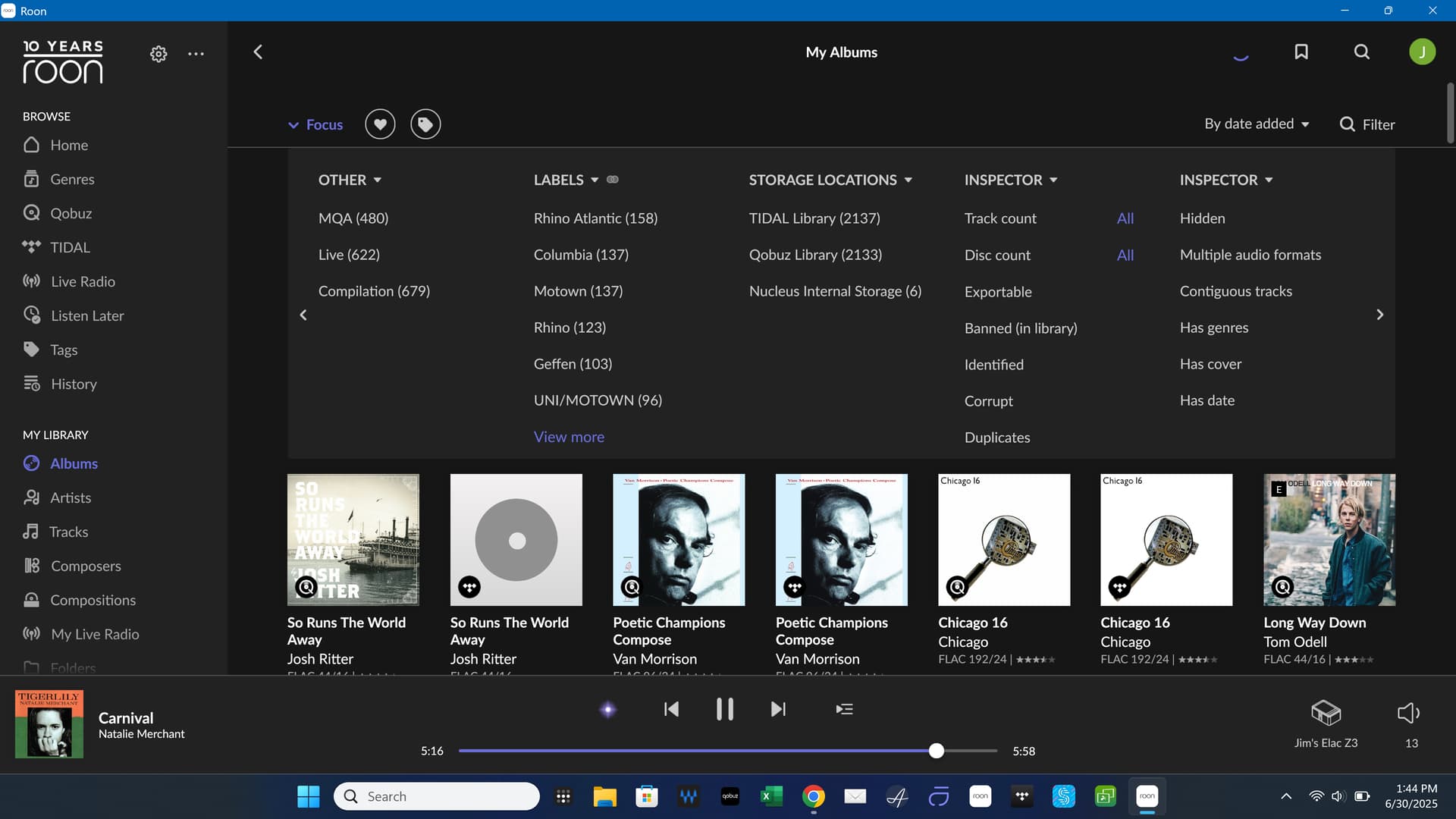Open album Filter search
This screenshot has width=1456, height=819.
point(1367,124)
